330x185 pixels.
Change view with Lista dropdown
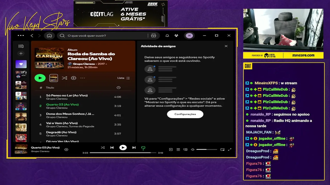(123, 78)
